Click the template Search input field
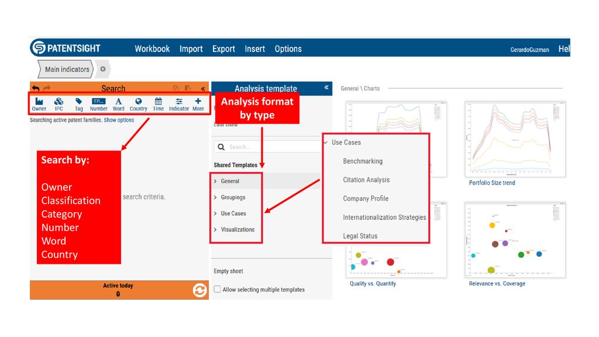599x337 pixels. coord(267,147)
